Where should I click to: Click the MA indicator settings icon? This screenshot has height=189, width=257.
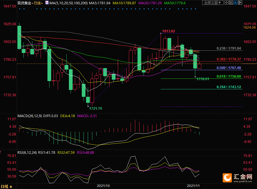(x=47, y=3)
